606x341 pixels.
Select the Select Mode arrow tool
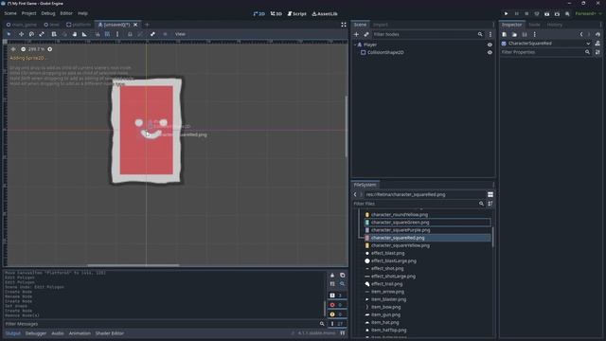point(9,34)
